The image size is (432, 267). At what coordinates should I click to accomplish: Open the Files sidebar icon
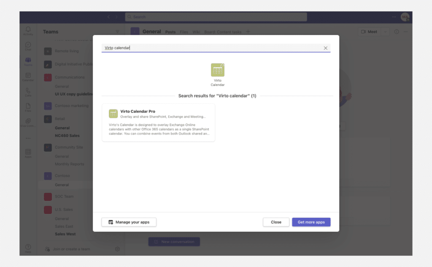(28, 107)
